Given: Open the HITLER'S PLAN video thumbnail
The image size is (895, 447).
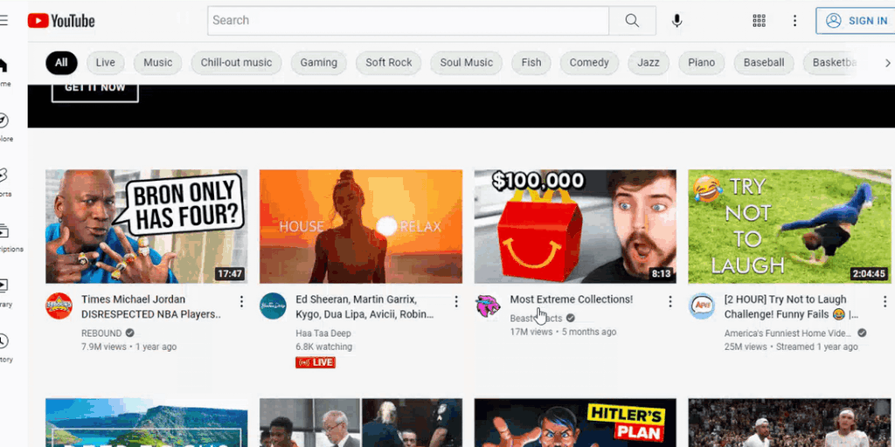Looking at the screenshot, I should (575, 423).
